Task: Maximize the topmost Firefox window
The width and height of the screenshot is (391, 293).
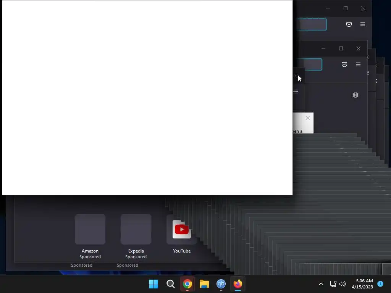Action: 345,8
